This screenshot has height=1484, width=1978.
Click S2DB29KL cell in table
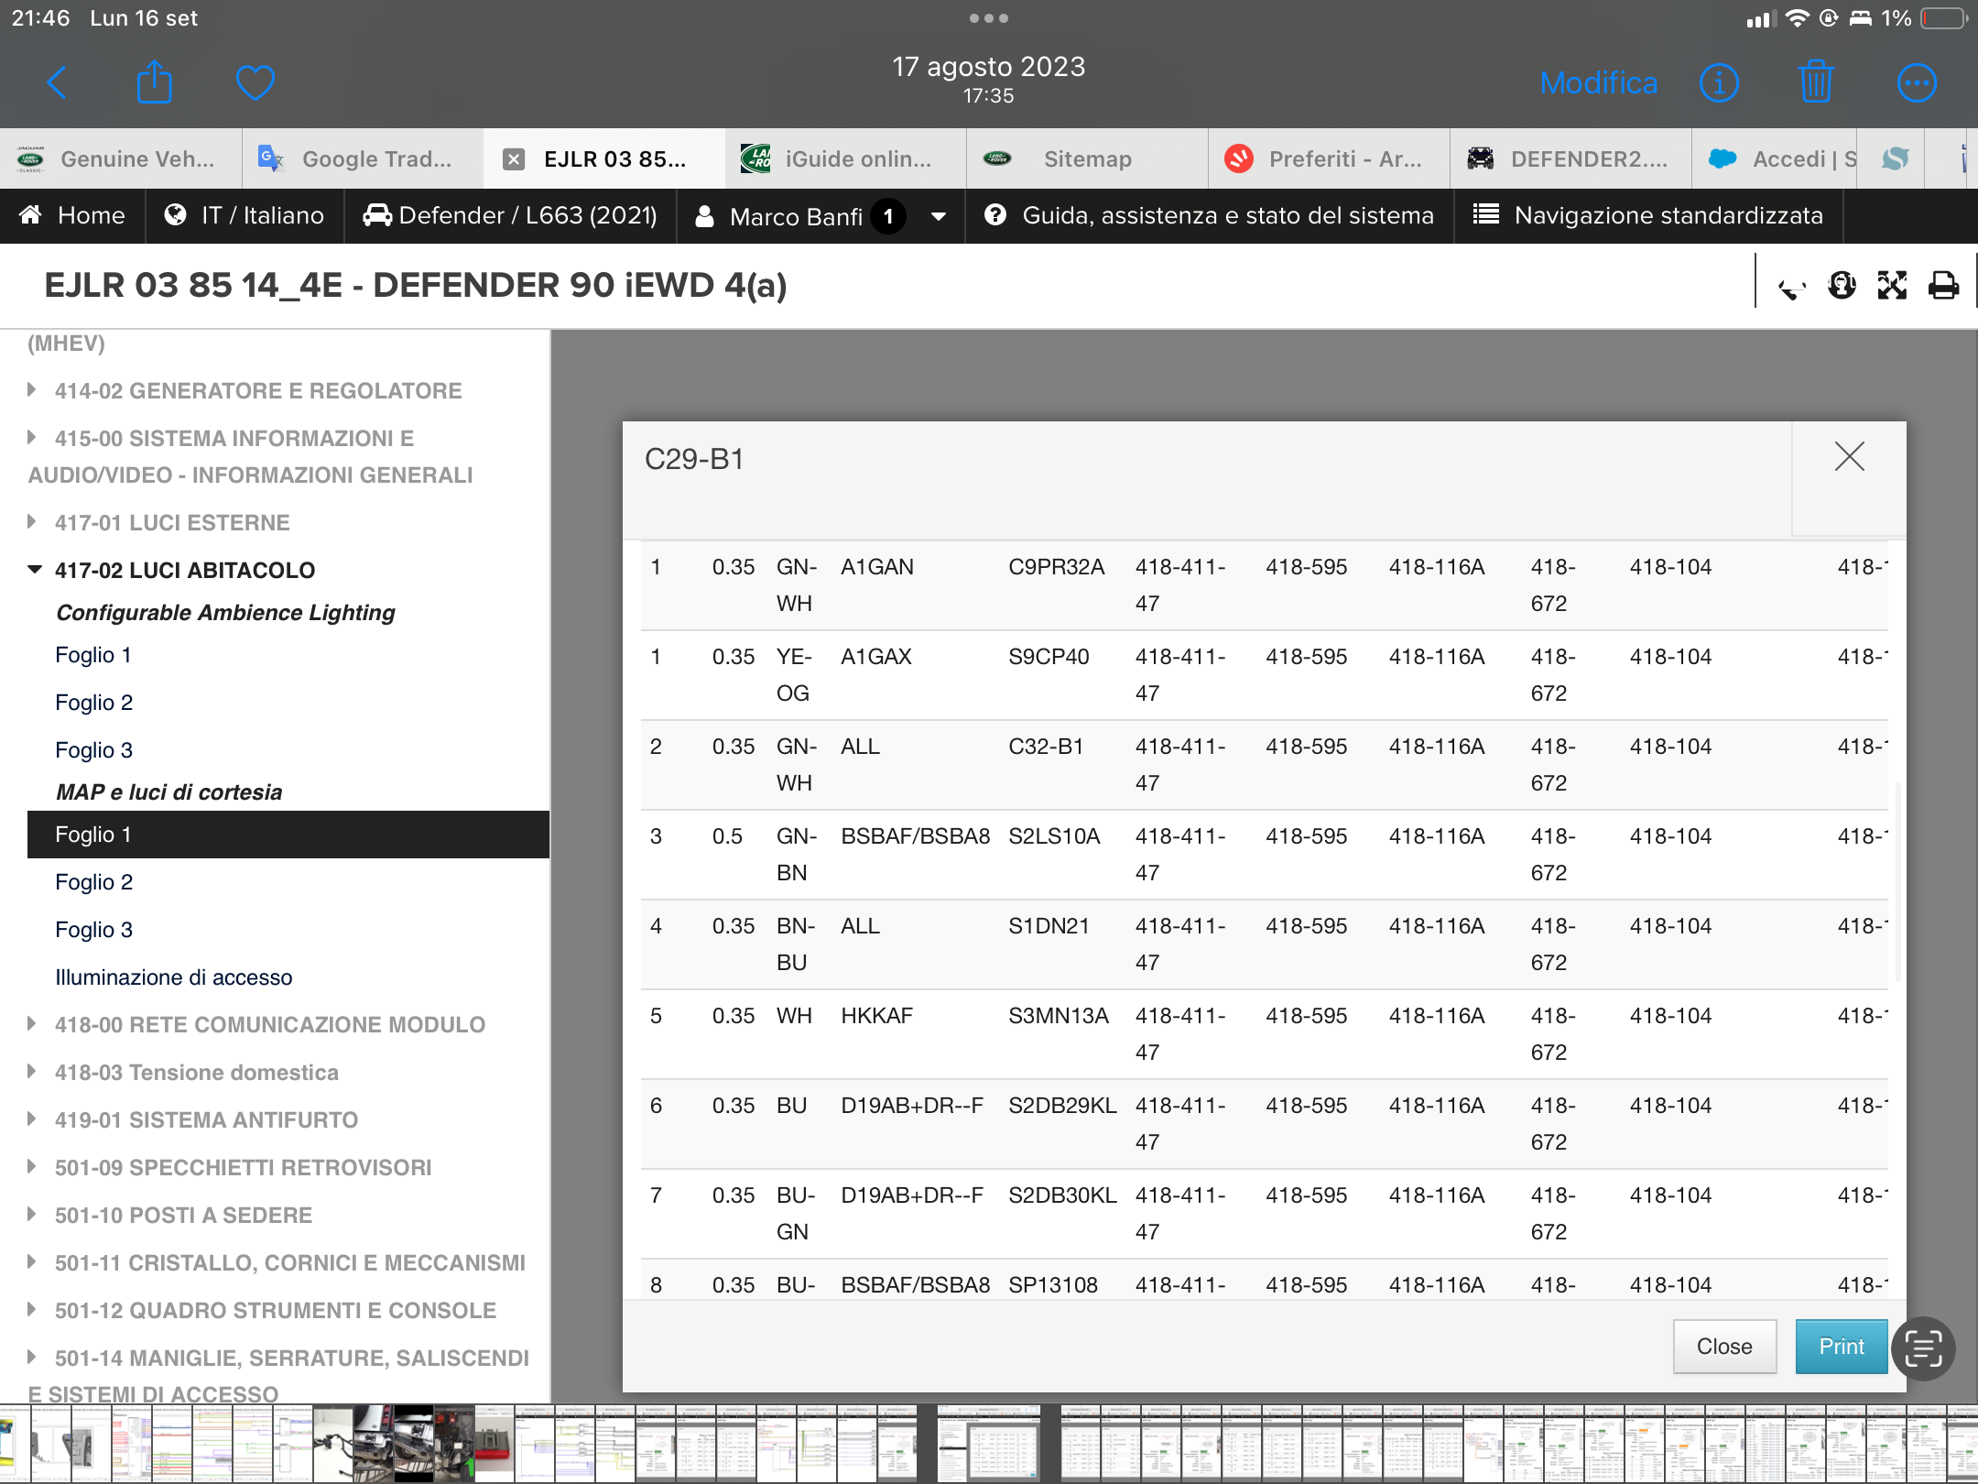tap(1062, 1106)
